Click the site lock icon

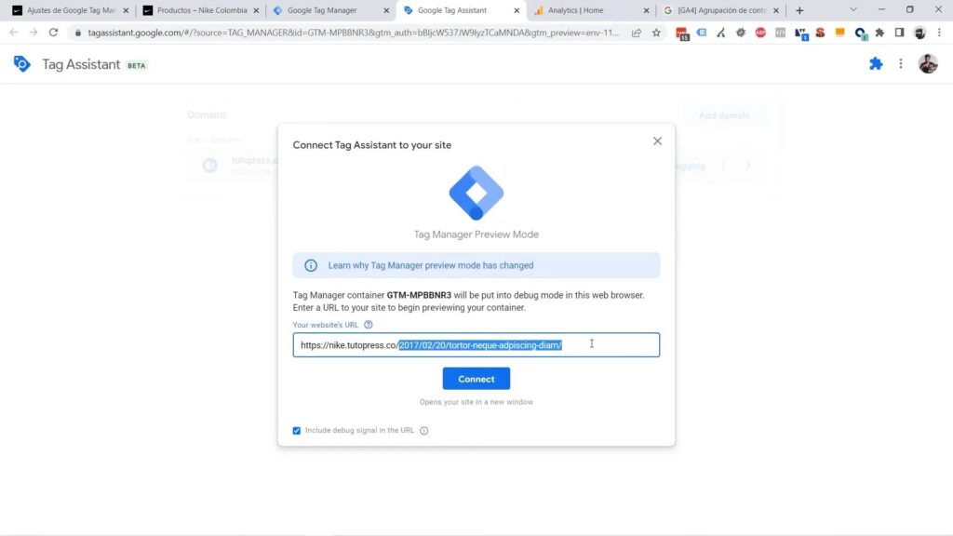pyautogui.click(x=78, y=33)
